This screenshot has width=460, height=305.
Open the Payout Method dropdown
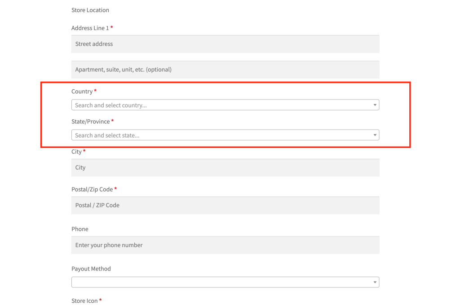[225, 282]
